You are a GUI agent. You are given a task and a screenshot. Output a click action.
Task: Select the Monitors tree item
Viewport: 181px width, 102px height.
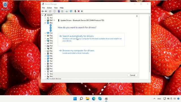[x=50, y=56]
